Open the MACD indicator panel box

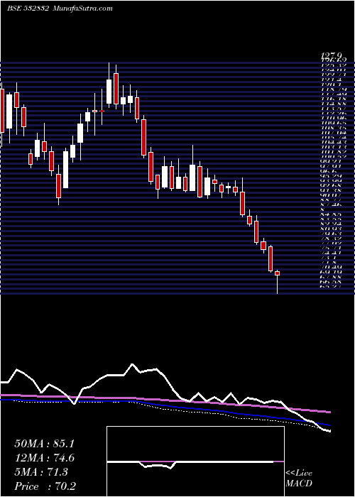pyautogui.click(x=195, y=461)
